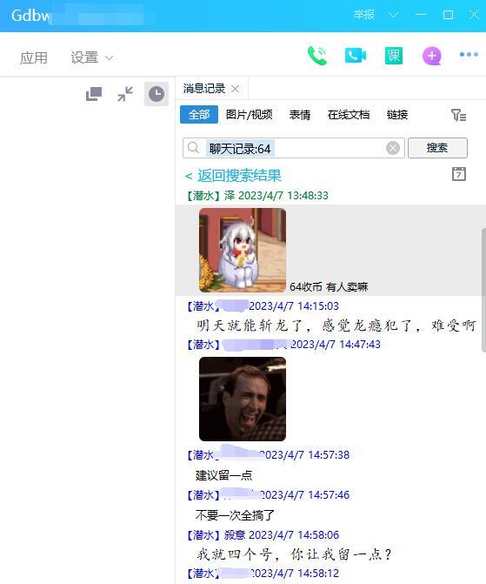Click the purple plus invite icon

pyautogui.click(x=432, y=56)
